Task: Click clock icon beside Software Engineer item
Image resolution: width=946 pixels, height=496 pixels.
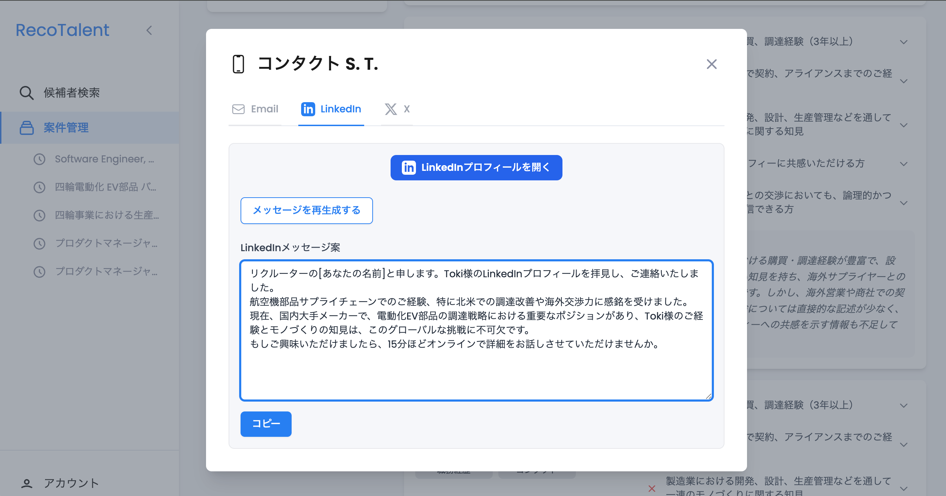Action: click(39, 160)
